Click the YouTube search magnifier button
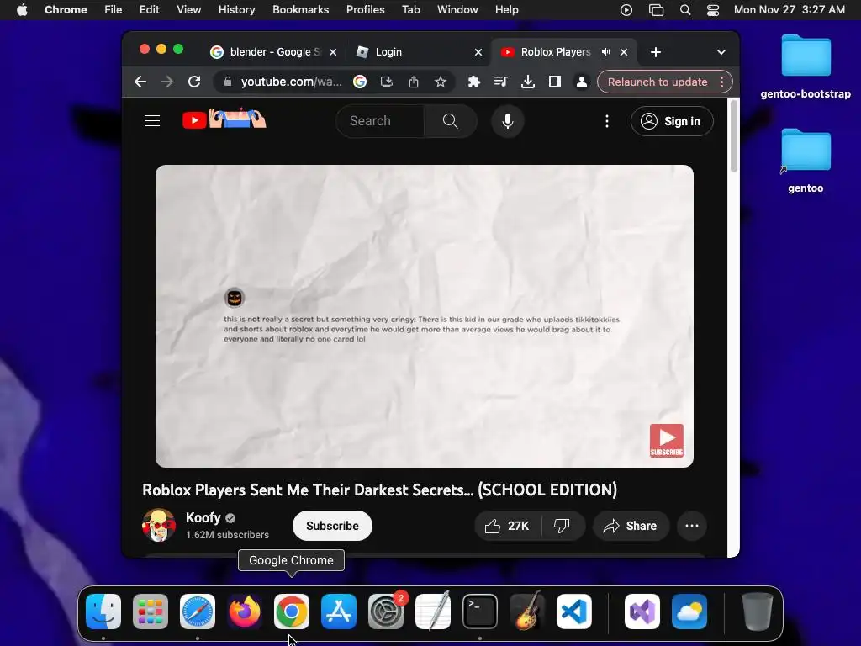 click(451, 121)
